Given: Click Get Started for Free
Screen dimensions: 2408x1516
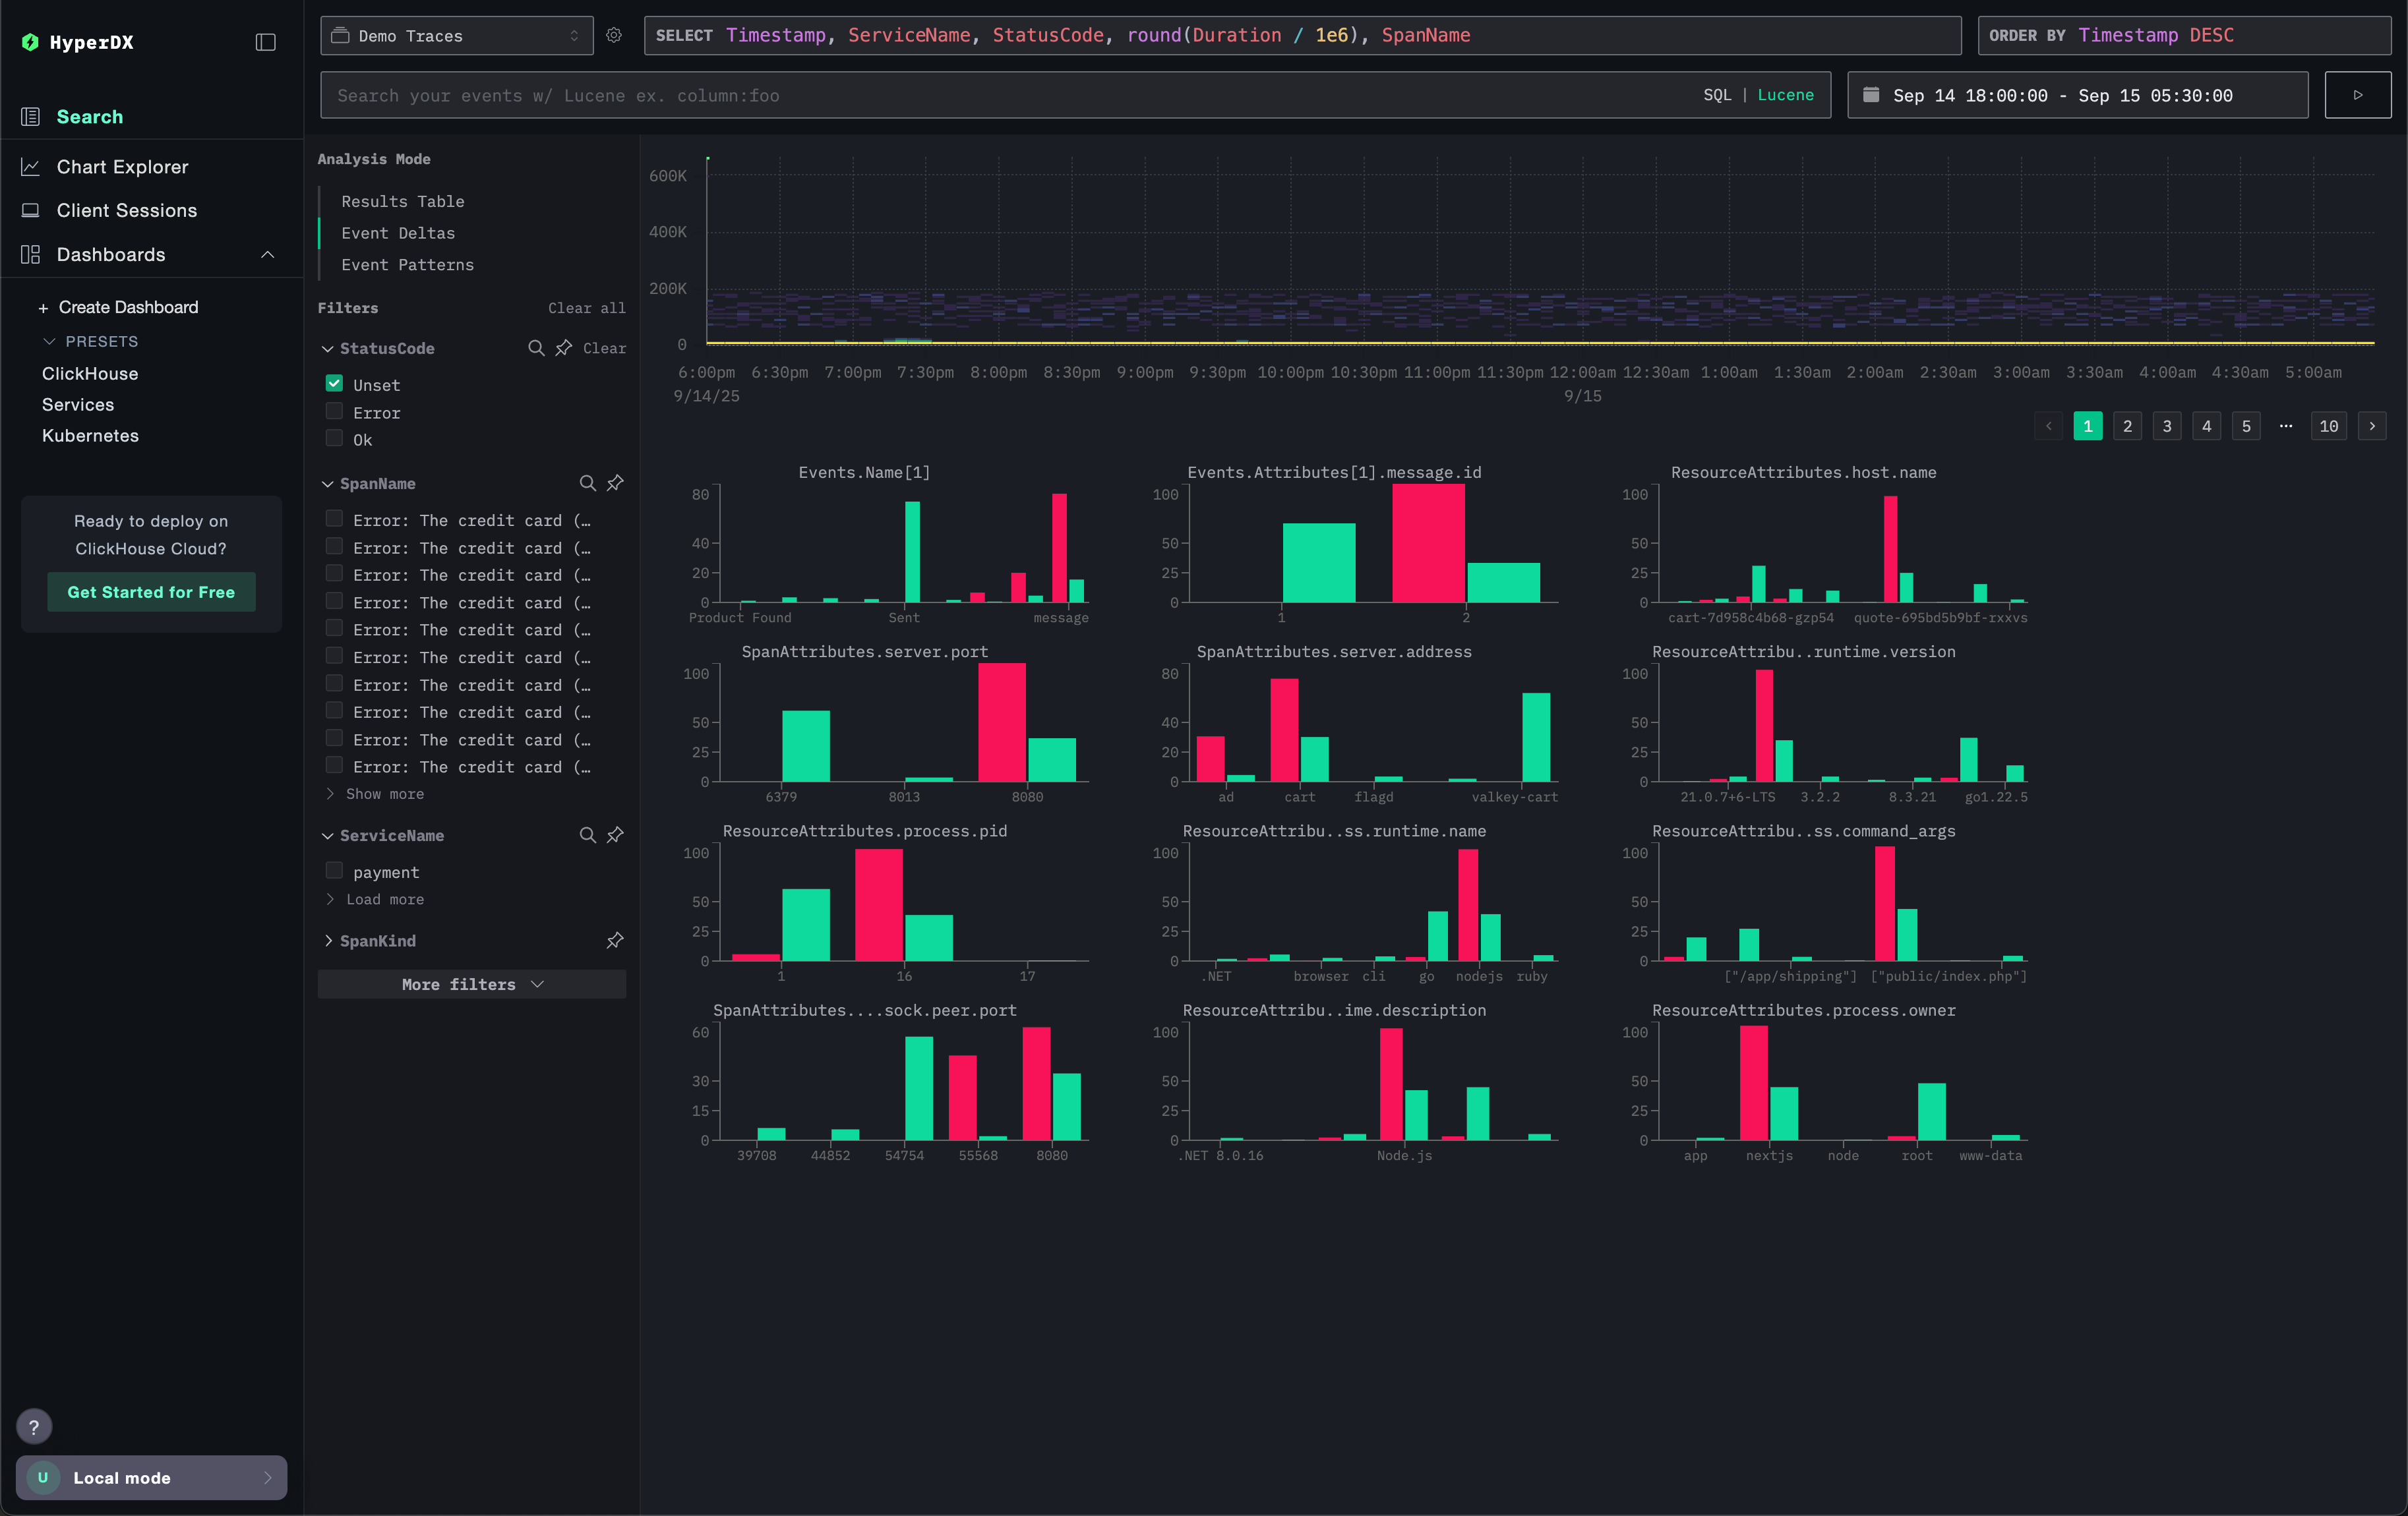Looking at the screenshot, I should point(151,592).
